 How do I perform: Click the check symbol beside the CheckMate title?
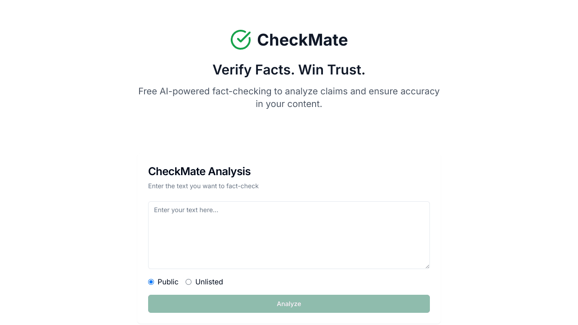click(240, 40)
